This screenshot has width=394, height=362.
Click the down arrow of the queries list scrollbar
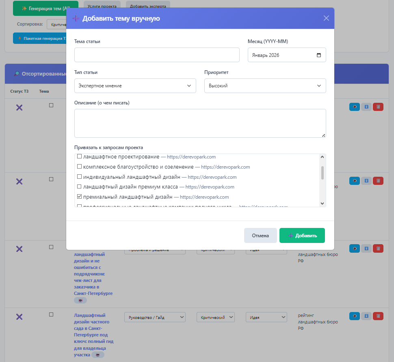(x=323, y=204)
